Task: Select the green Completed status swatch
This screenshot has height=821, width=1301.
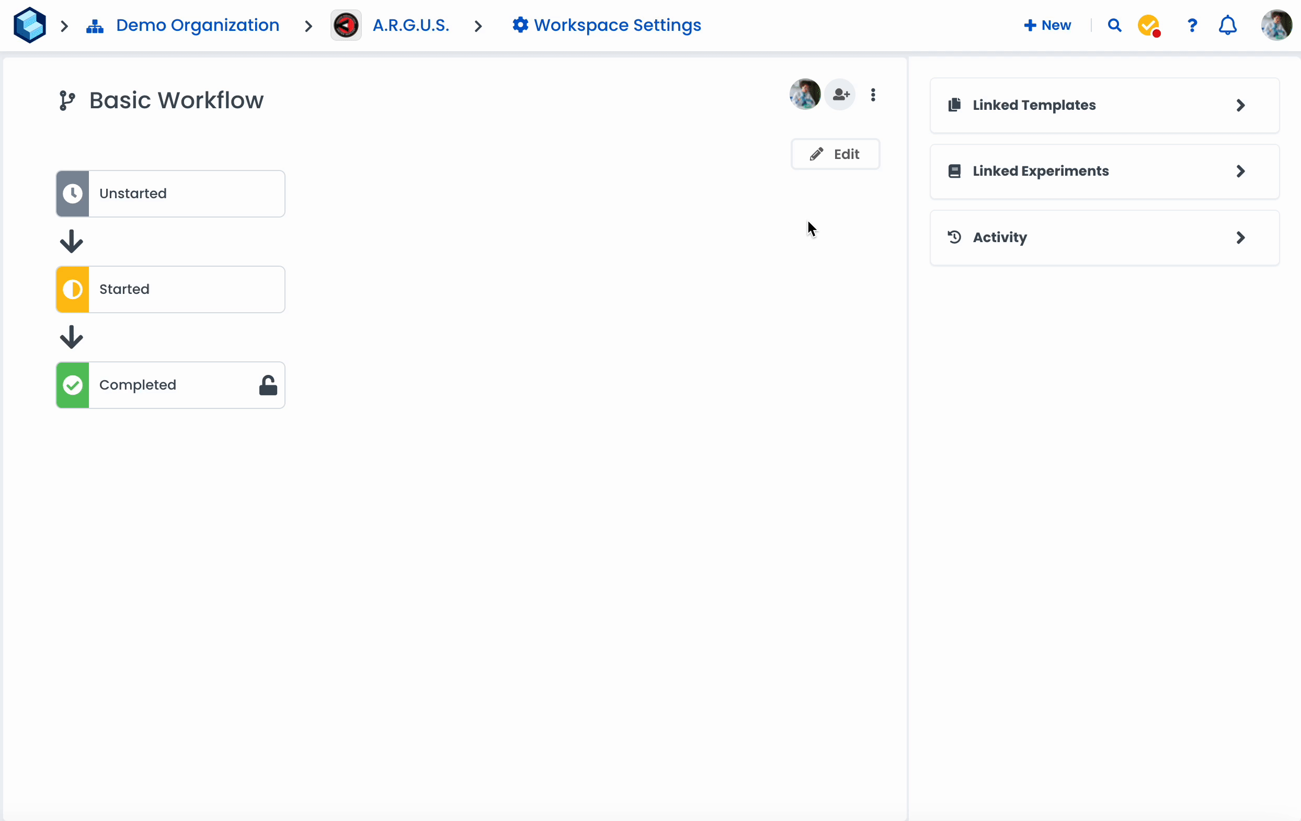Action: tap(73, 385)
